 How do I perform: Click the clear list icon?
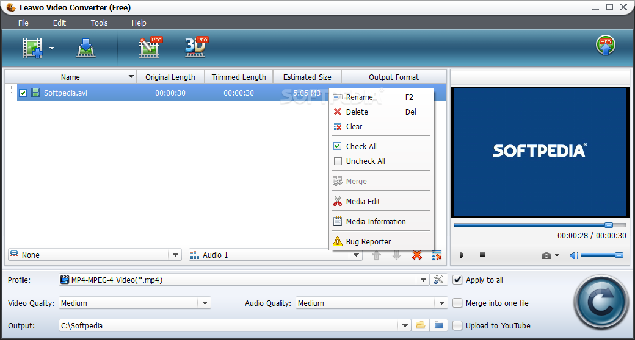(437, 255)
